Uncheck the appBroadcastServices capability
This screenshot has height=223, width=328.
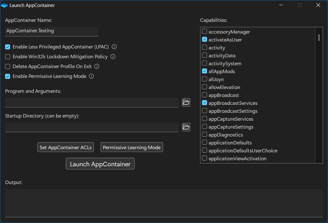pos(205,103)
